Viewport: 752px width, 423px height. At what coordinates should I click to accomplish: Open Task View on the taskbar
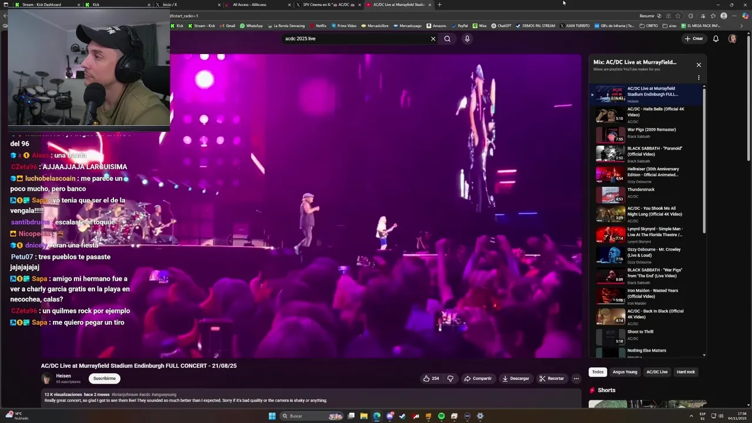click(x=351, y=416)
